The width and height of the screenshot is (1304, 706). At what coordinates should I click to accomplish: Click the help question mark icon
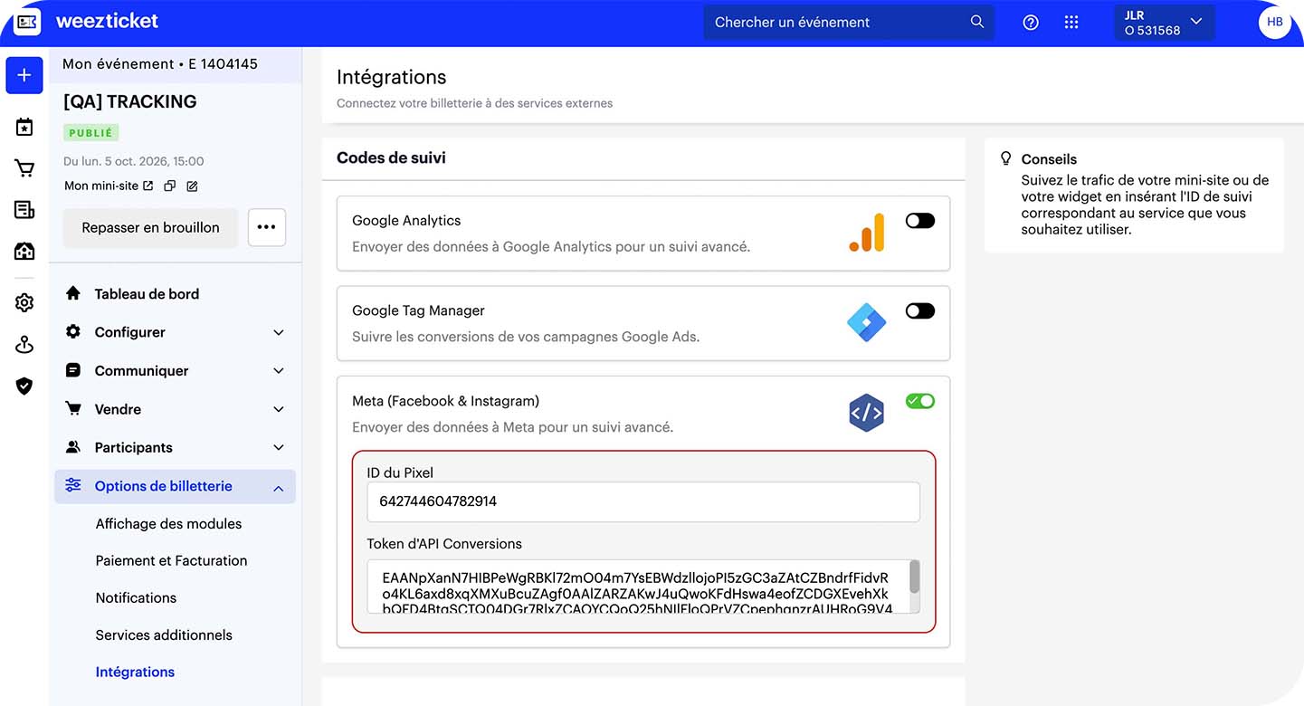pos(1030,22)
